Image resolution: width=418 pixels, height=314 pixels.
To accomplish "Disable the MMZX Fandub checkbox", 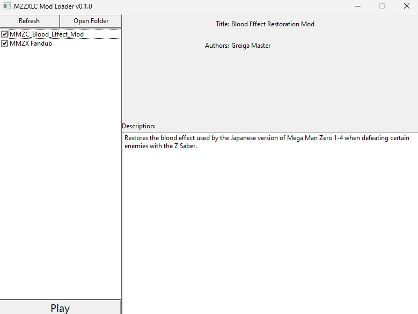I will click(5, 43).
